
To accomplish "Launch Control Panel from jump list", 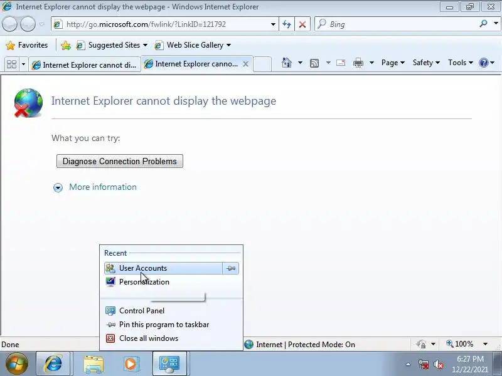I will coord(171,311).
